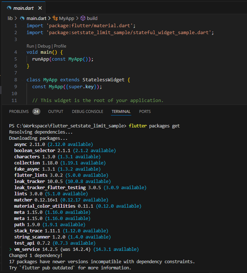Switch to the OUTPUT panel tab
The height and width of the screenshot is (273, 247).
pyautogui.click(x=56, y=111)
